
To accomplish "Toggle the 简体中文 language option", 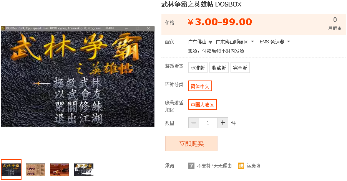I will tap(200, 86).
